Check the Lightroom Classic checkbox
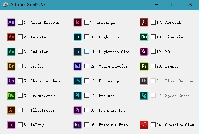Viewport: 199px width, 134px height. point(87,51)
